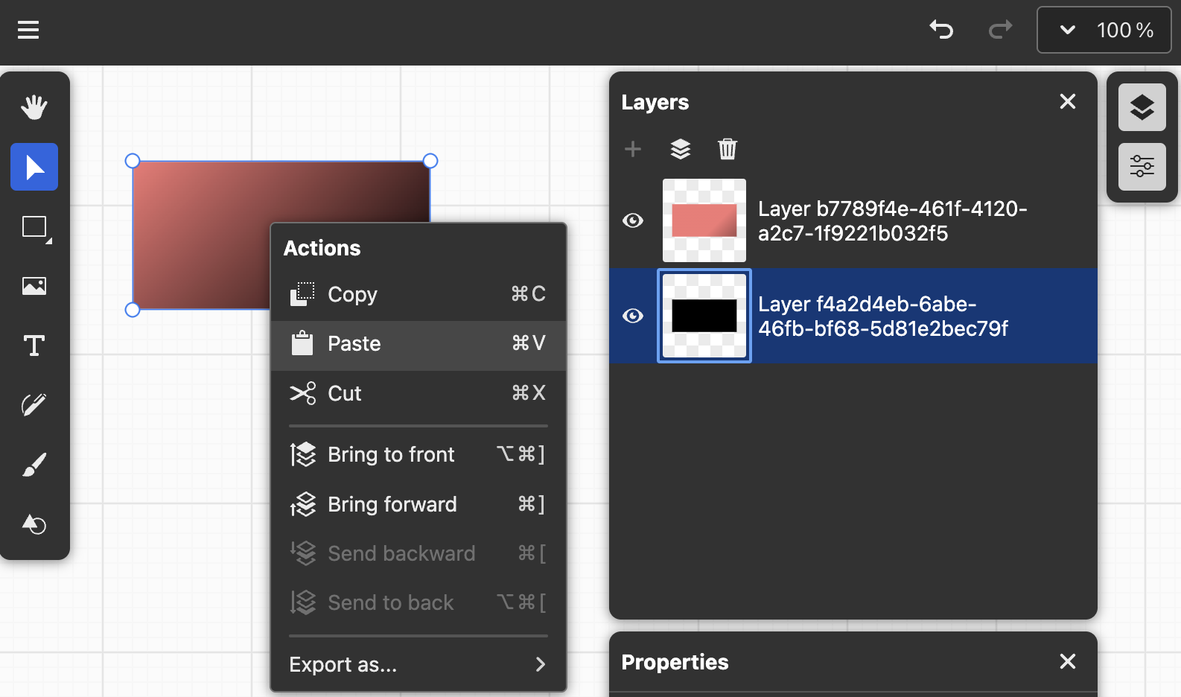Toggle the properties sliders panel button
Viewport: 1181px width, 697px height.
coord(1142,166)
